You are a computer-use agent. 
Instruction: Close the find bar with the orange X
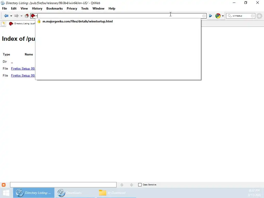(x=4, y=185)
